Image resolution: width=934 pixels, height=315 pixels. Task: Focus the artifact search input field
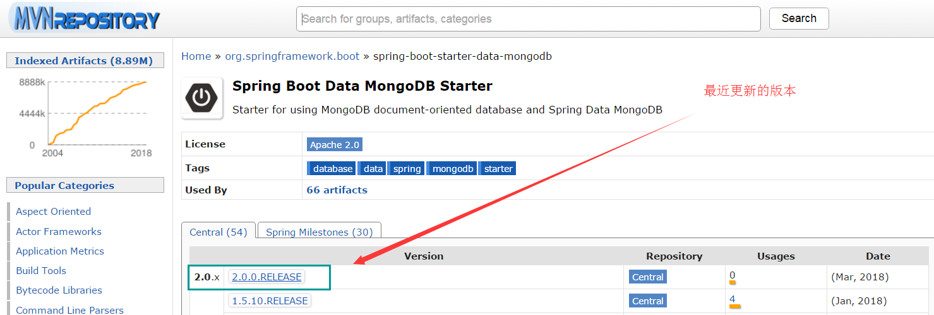[529, 19]
